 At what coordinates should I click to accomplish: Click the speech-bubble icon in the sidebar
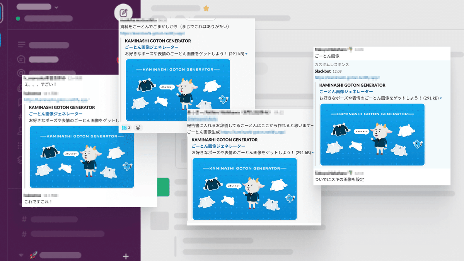[21, 59]
